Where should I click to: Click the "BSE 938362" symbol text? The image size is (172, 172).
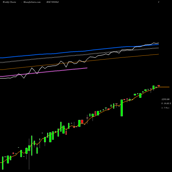click(x=53, y=2)
